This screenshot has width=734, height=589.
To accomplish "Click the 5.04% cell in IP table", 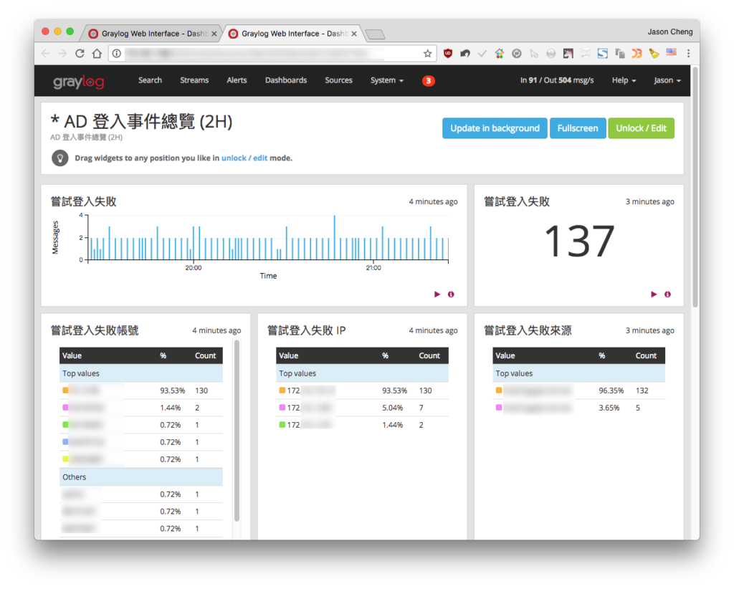I will click(x=392, y=408).
